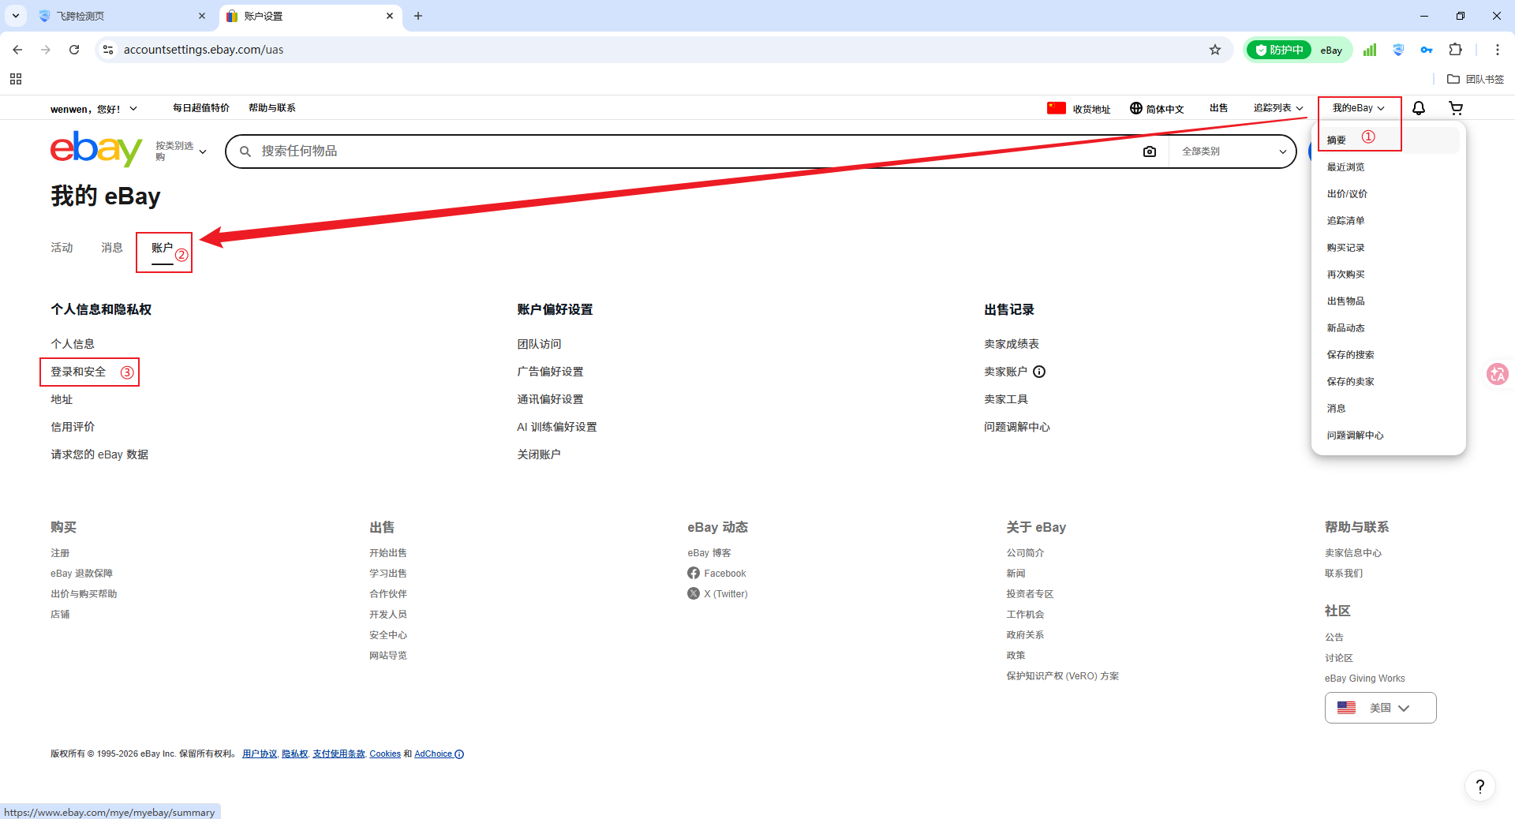The image size is (1515, 819).
Task: Open a new browser tab
Action: click(x=418, y=16)
